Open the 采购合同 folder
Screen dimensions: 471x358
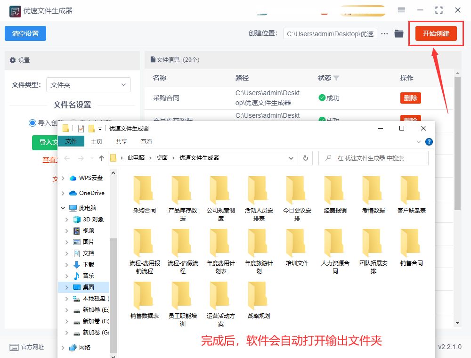coord(145,195)
